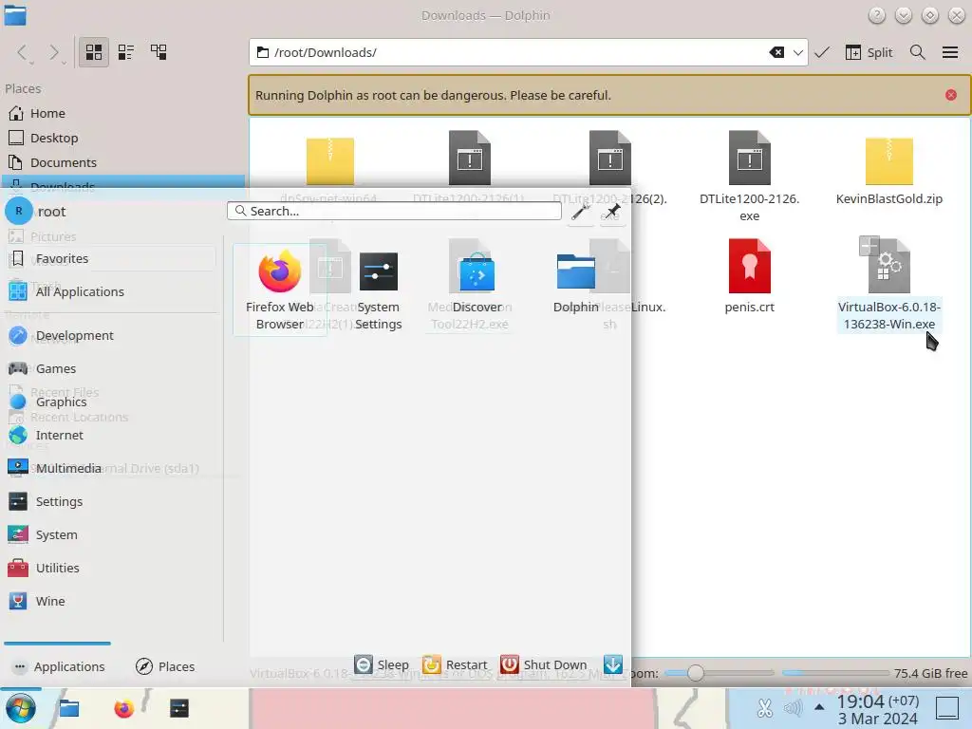Open the Multimedia category
Viewport: 972px width, 729px height.
click(110, 468)
